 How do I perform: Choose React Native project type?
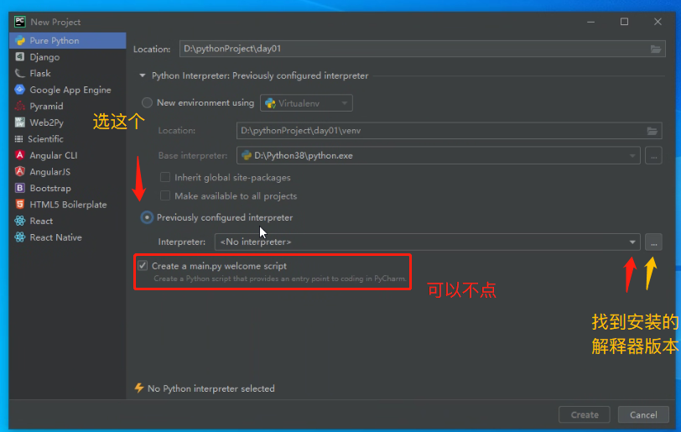[67, 237]
